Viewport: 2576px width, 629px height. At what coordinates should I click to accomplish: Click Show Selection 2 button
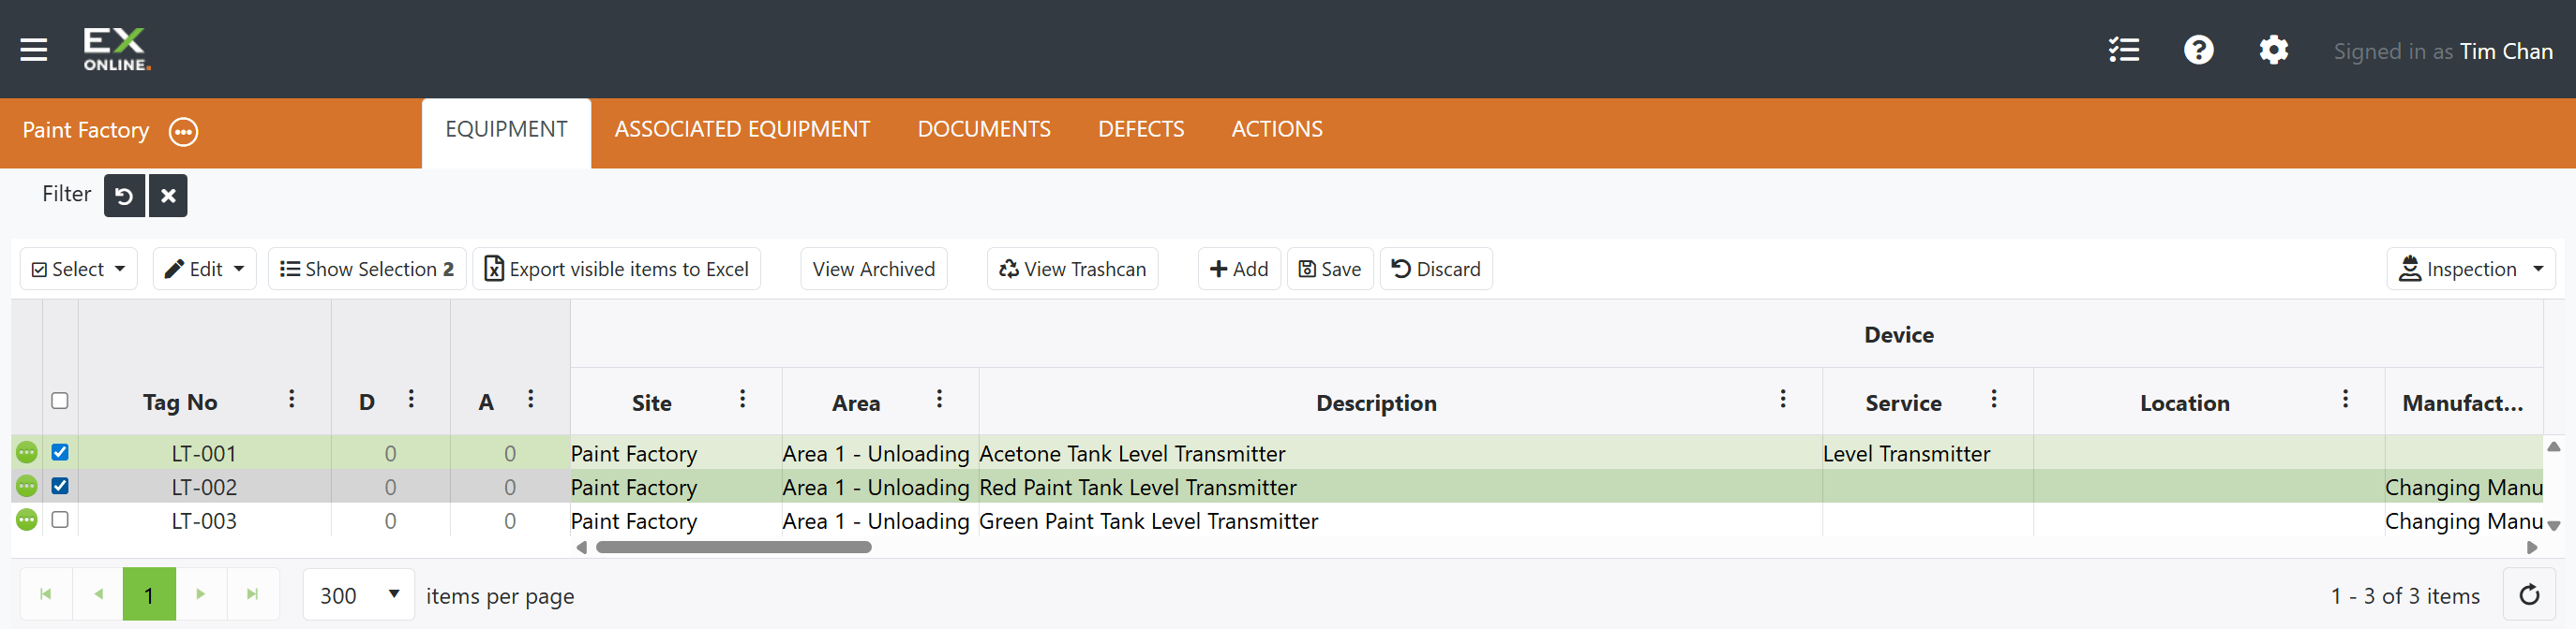(x=367, y=270)
